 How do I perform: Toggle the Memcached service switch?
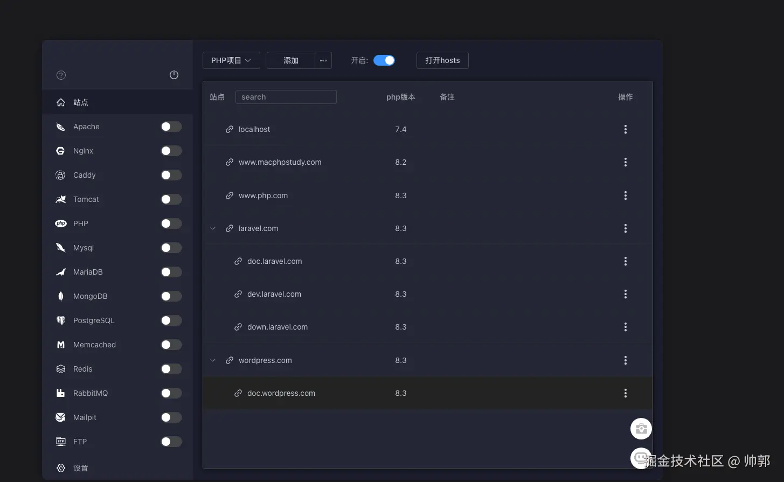171,345
